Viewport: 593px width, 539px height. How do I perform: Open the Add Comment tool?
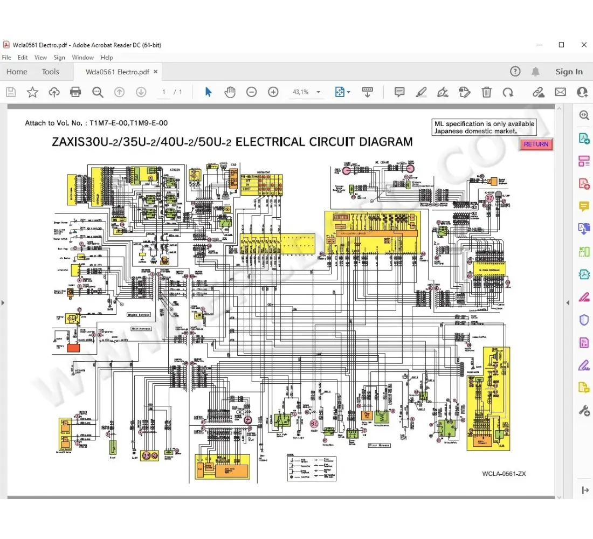(x=399, y=92)
